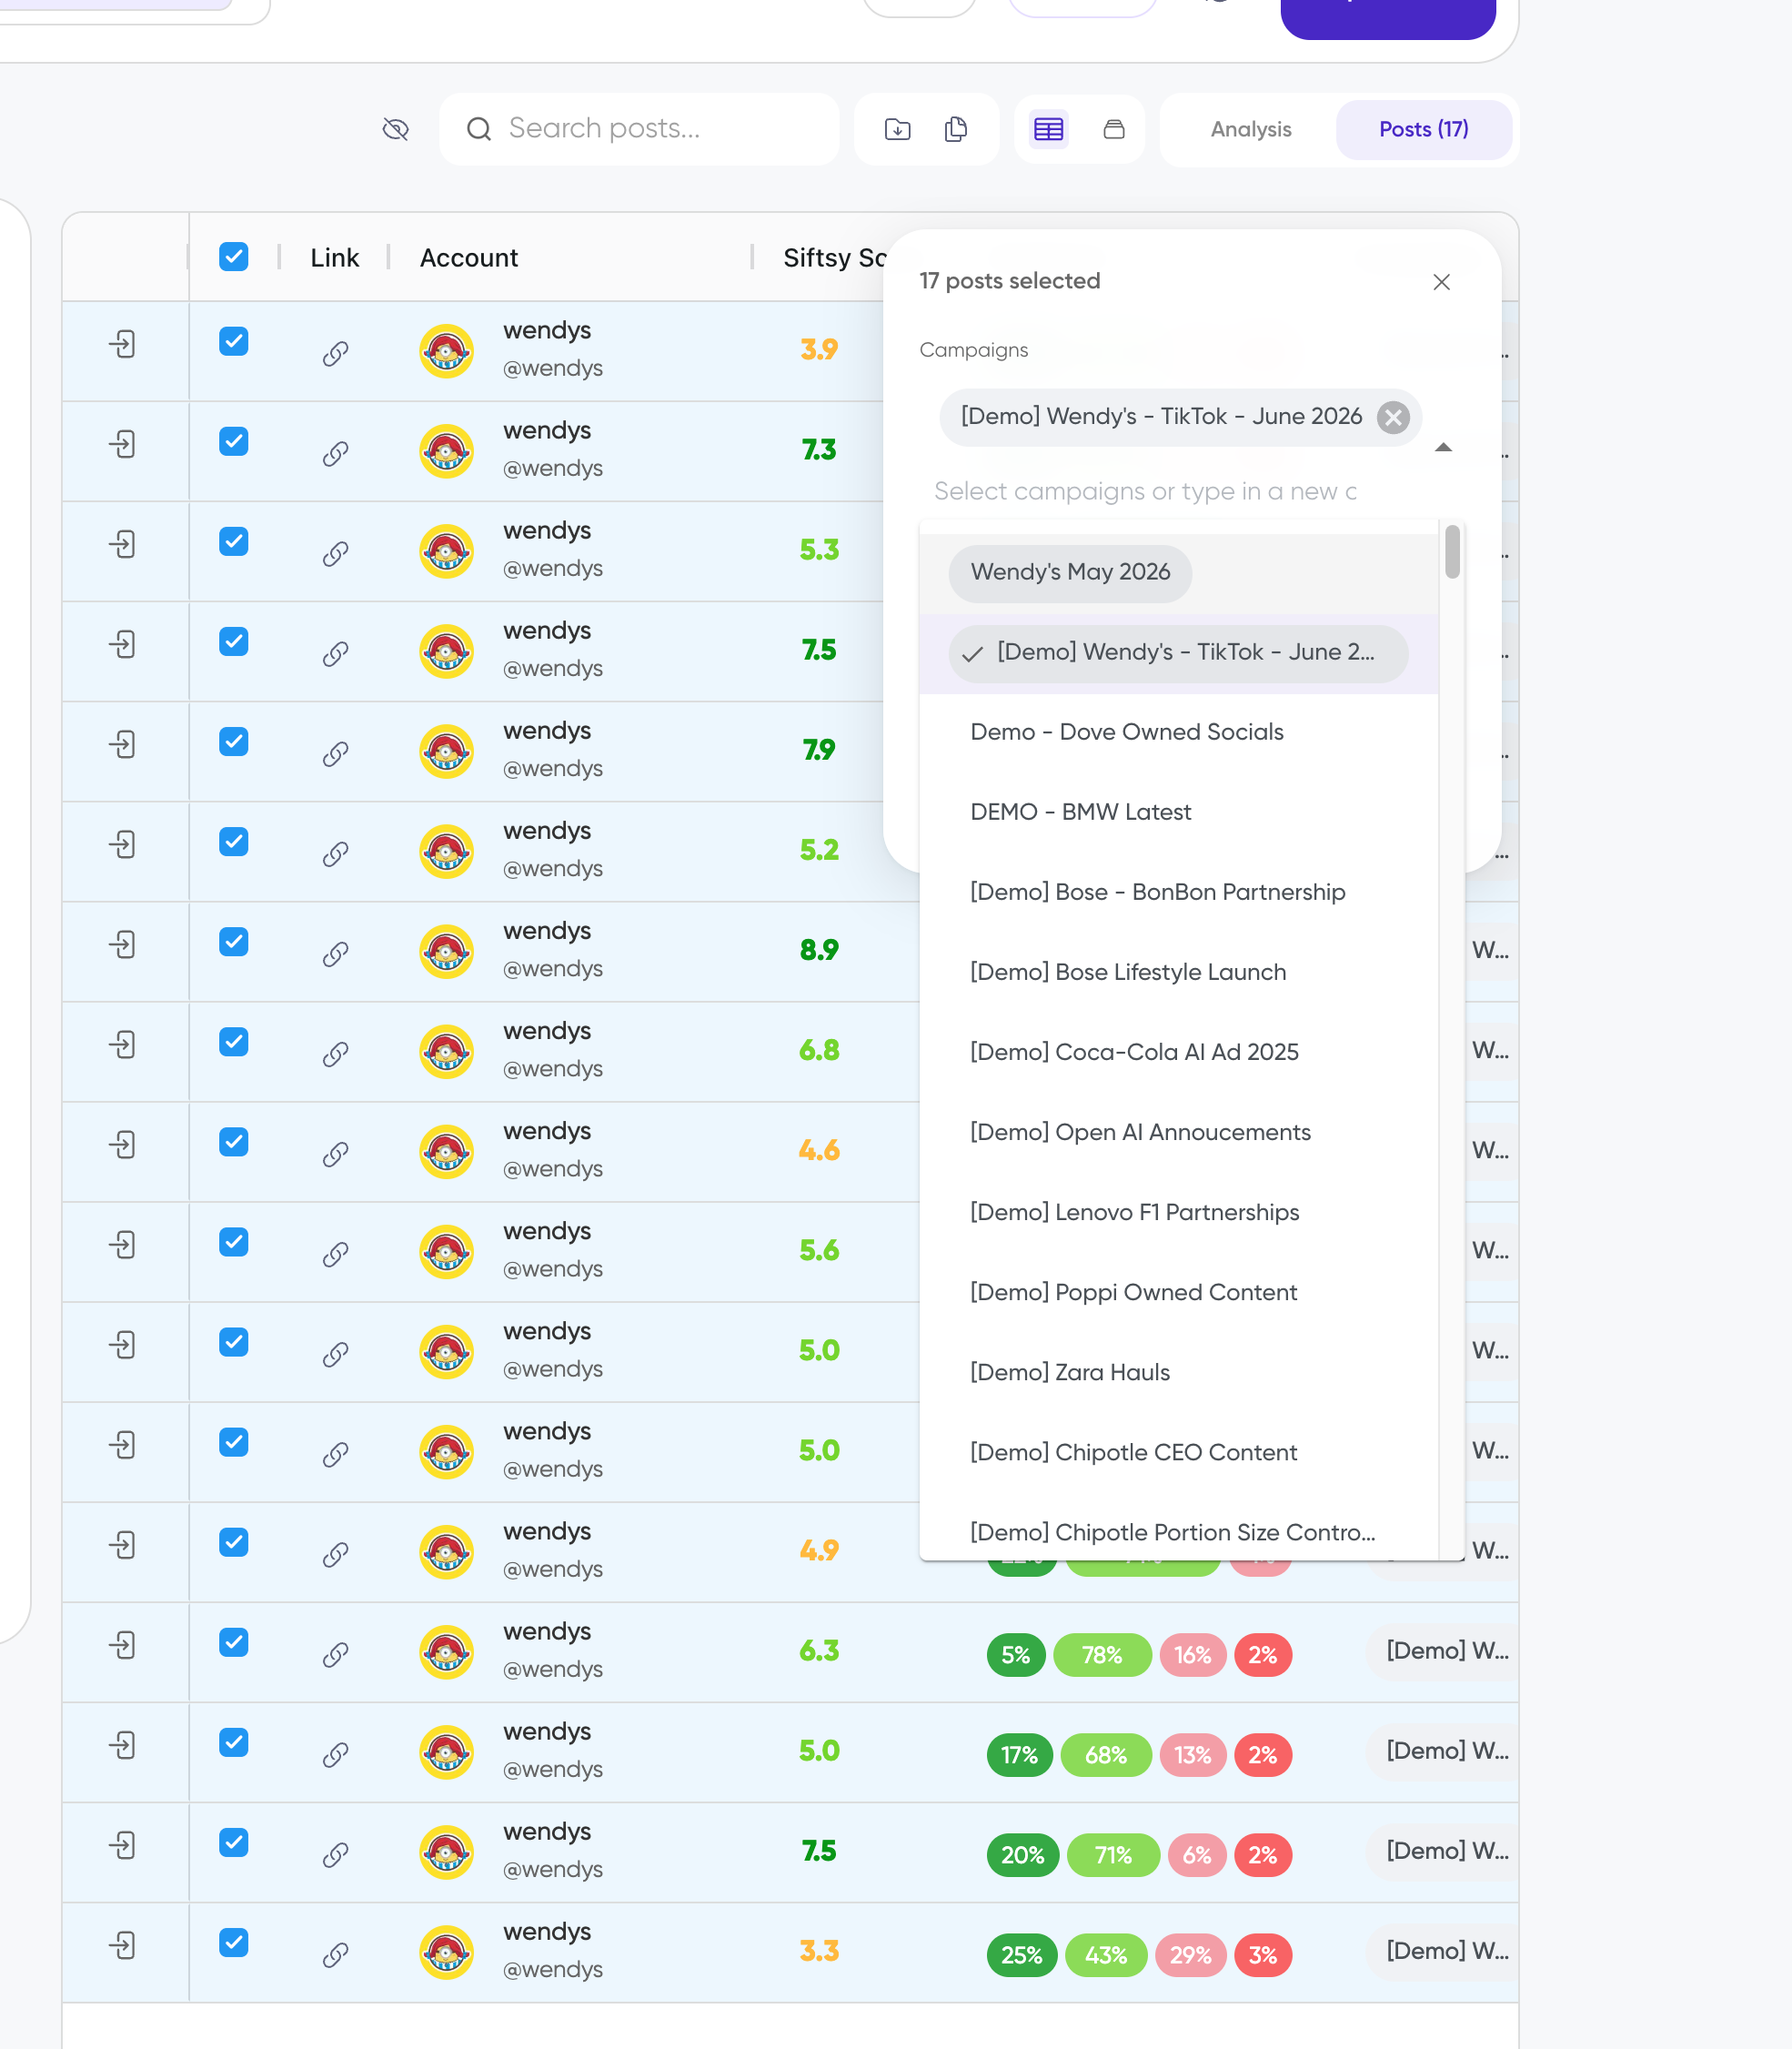Remove the [Demo] Wendy's TikTok June 2026 chip
1792x2049 pixels.
coord(1392,417)
